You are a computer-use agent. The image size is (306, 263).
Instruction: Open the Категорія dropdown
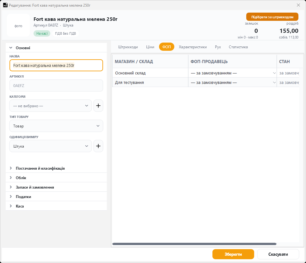51,106
